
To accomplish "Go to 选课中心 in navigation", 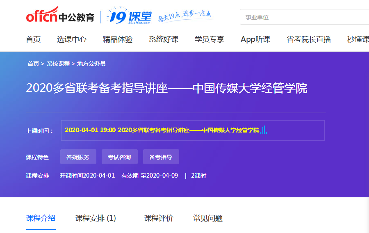I will [x=72, y=39].
